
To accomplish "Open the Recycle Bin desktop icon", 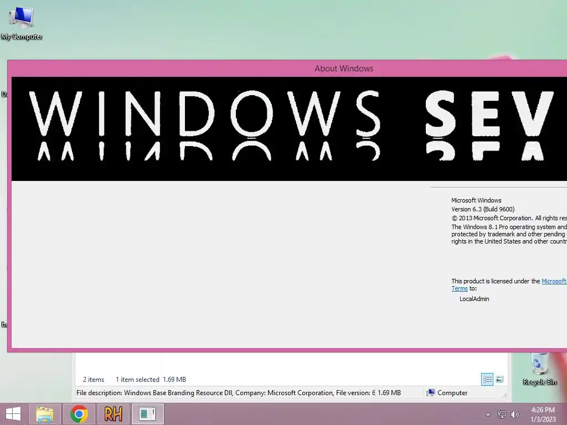I will click(x=539, y=369).
